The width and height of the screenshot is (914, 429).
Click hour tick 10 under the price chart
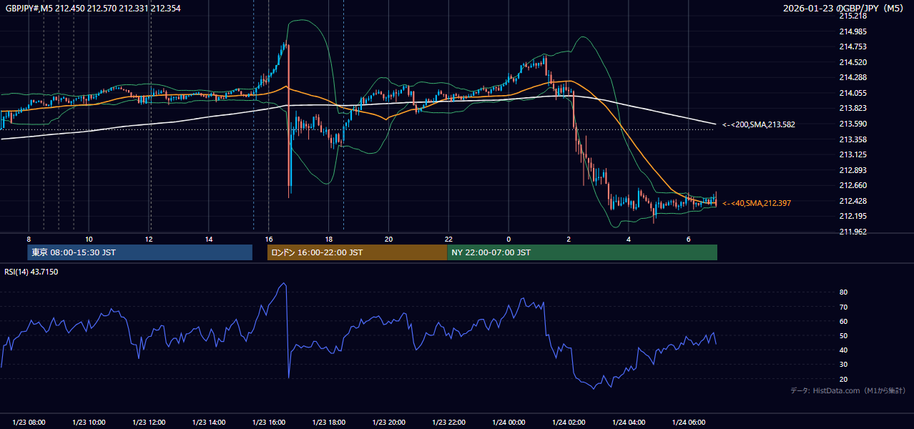89,239
